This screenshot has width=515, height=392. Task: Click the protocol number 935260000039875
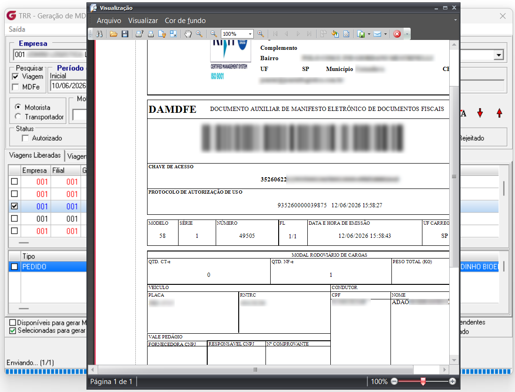(302, 205)
